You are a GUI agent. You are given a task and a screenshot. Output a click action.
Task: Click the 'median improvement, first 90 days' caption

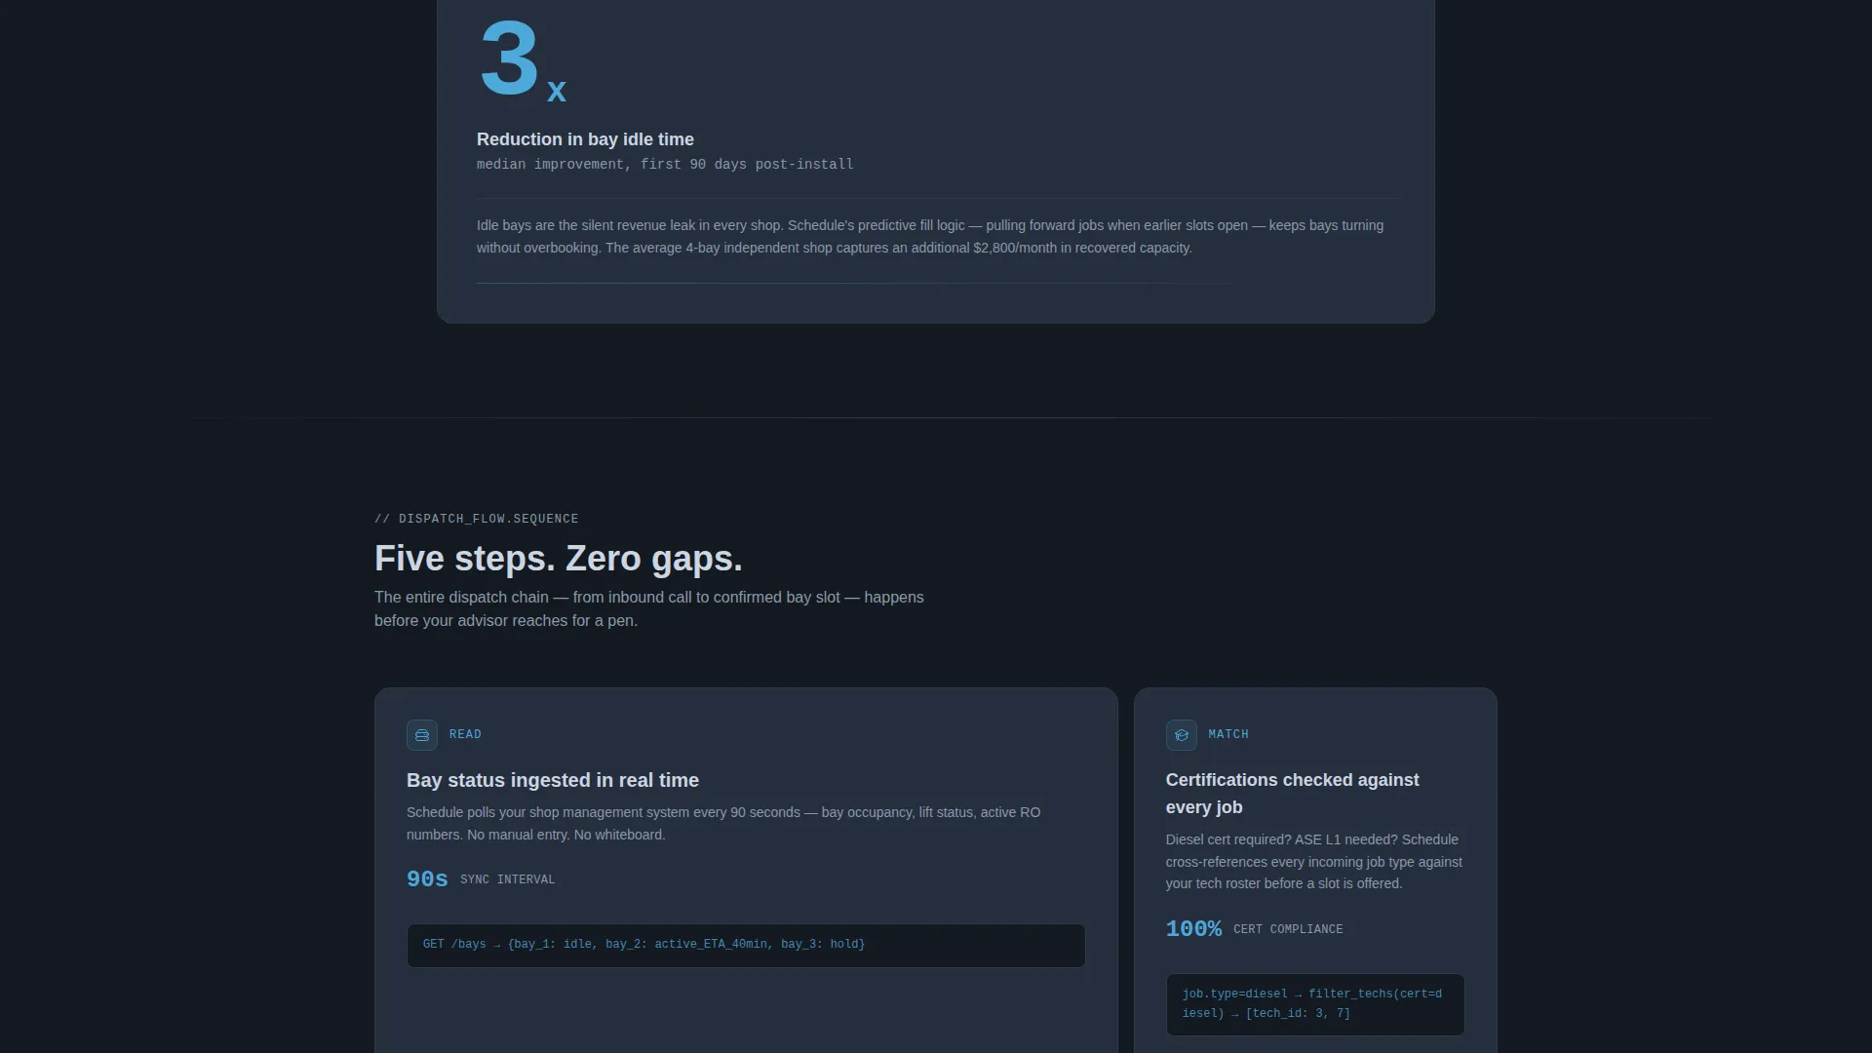(665, 164)
